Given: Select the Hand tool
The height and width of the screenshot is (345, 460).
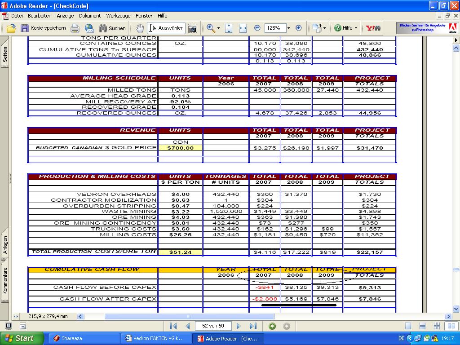Looking at the screenshot, I should click(140, 28).
